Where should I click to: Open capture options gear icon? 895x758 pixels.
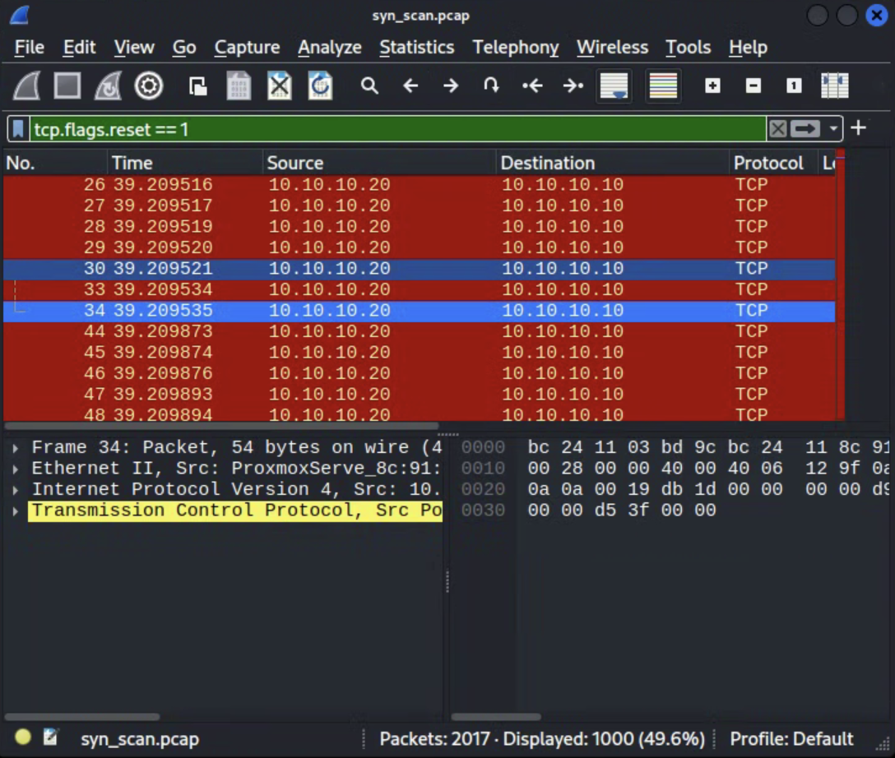coord(149,86)
